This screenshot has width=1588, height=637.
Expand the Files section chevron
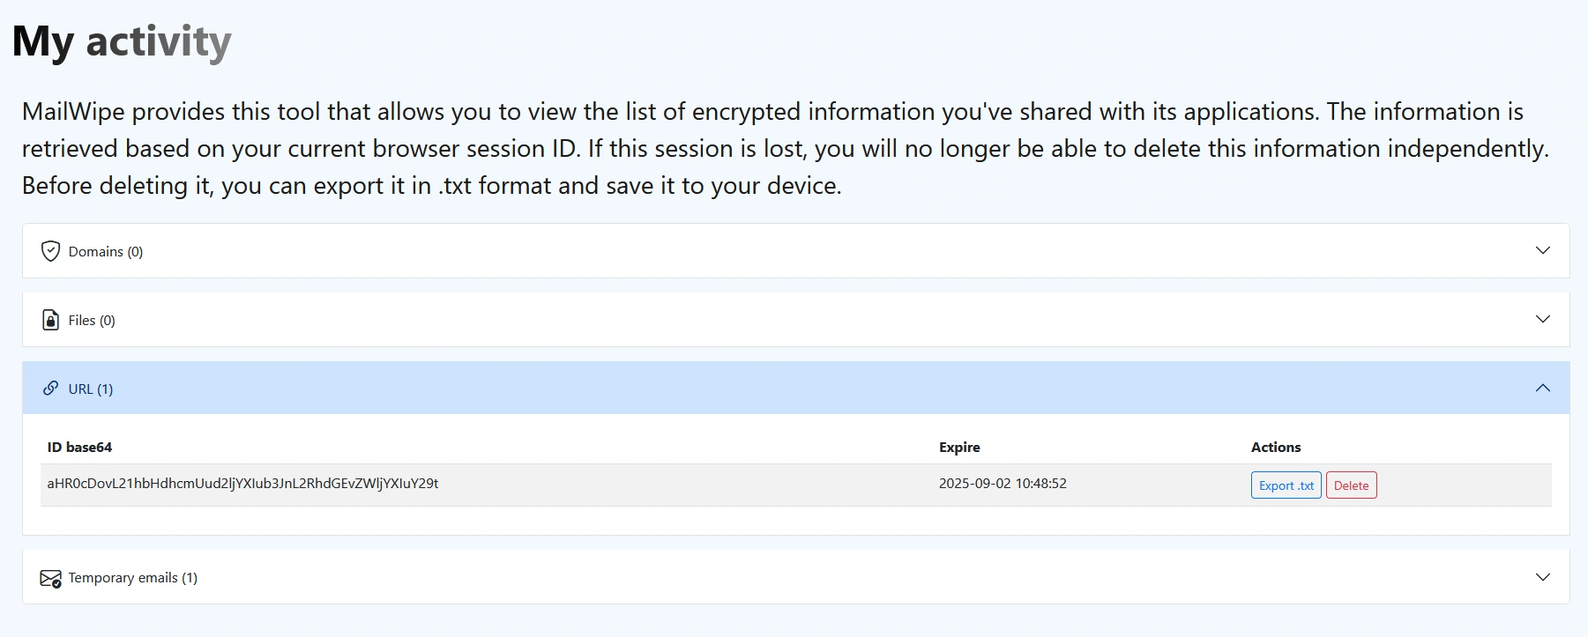[x=1542, y=319]
